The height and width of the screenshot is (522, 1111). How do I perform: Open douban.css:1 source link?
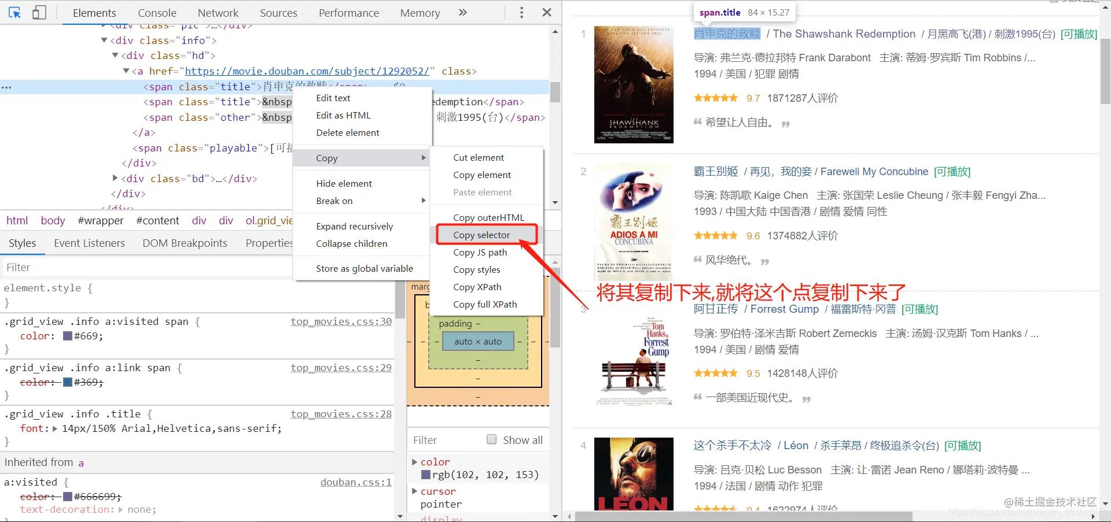point(356,482)
